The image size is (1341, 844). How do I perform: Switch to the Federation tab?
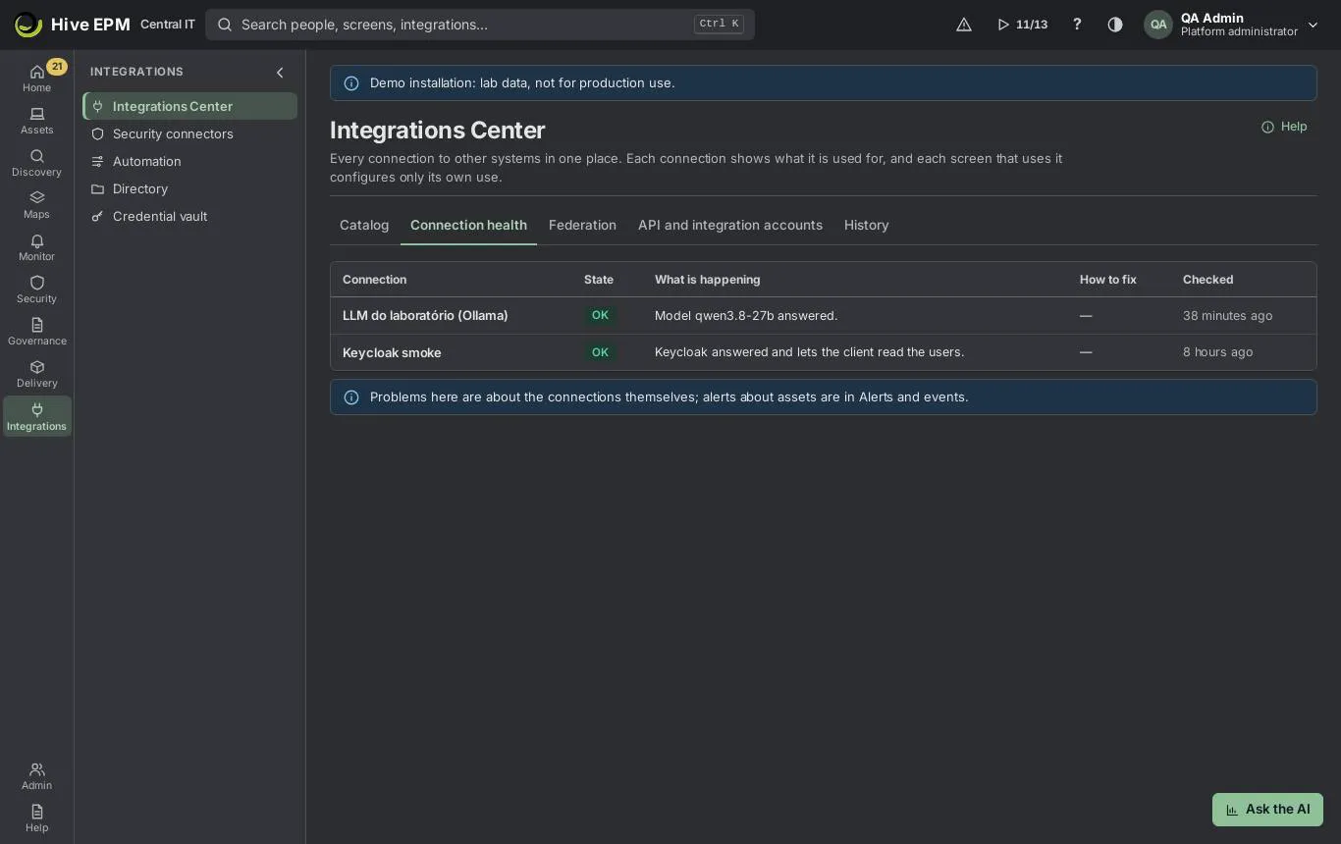(582, 225)
